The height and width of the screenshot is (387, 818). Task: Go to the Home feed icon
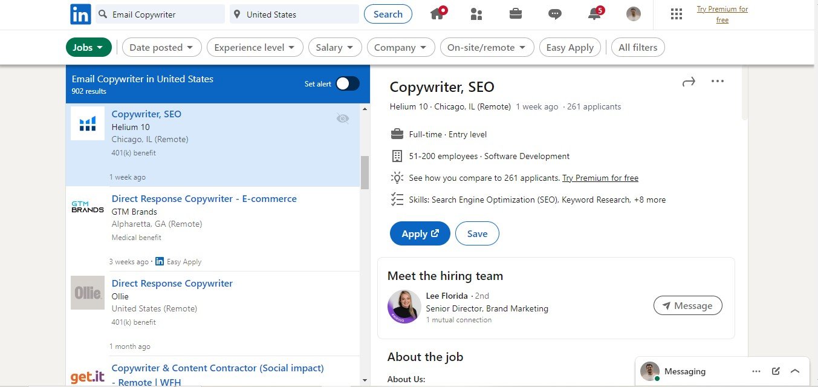(438, 13)
